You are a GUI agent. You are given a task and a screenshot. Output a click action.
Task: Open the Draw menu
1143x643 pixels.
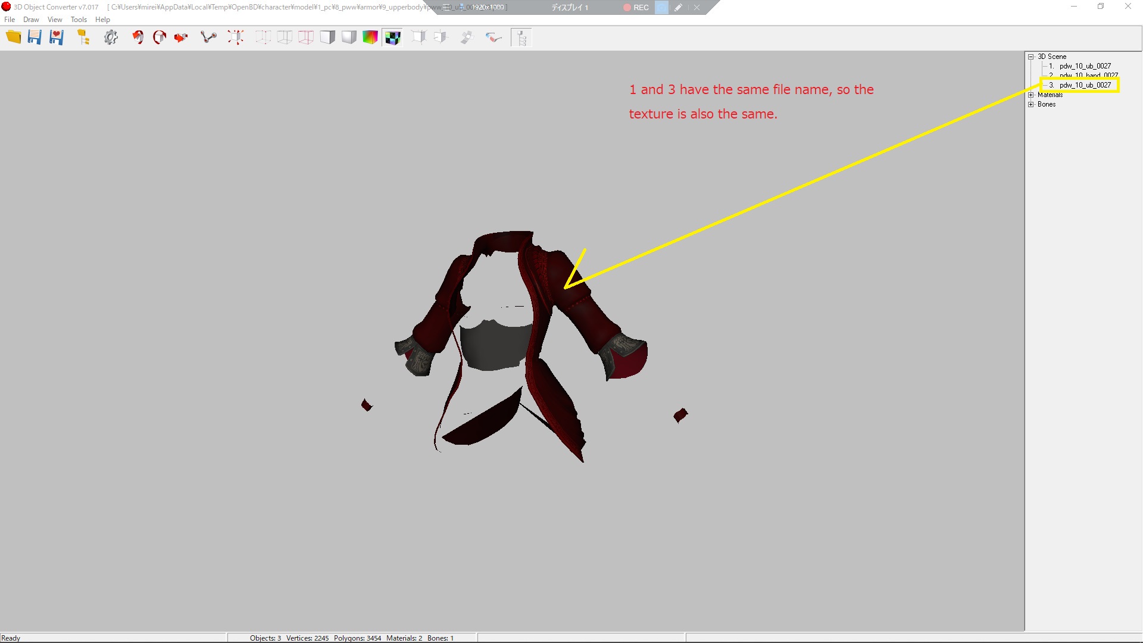tap(31, 20)
